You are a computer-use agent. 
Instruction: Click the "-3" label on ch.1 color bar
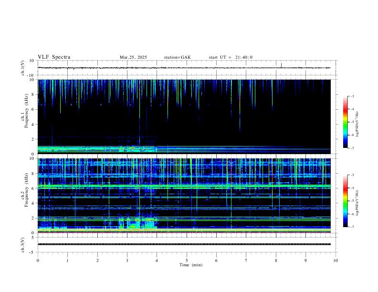[x=352, y=96]
